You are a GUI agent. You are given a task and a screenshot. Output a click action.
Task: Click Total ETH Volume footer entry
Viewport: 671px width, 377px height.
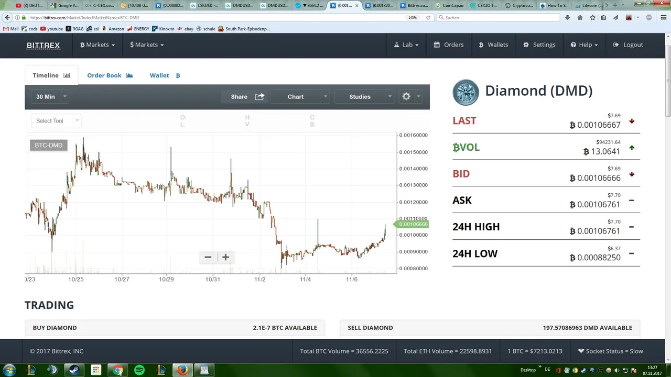[448, 351]
